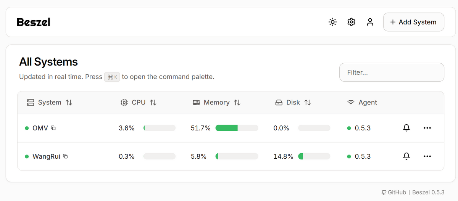Copy the OMV host address icon
458x201 pixels.
pos(53,128)
